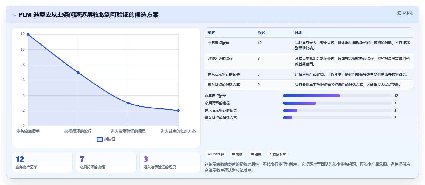The image size is (425, 185).
Task: Click the y-axis value 6
Action: coord(24,80)
